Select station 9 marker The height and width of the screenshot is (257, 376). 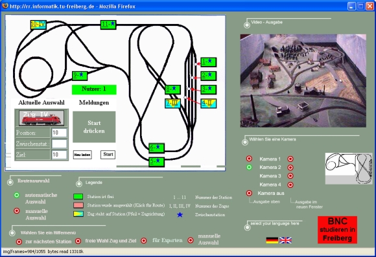tap(80, 76)
